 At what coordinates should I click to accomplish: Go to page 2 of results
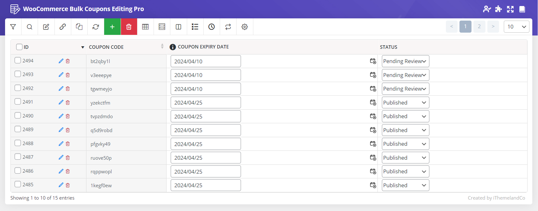tap(479, 27)
